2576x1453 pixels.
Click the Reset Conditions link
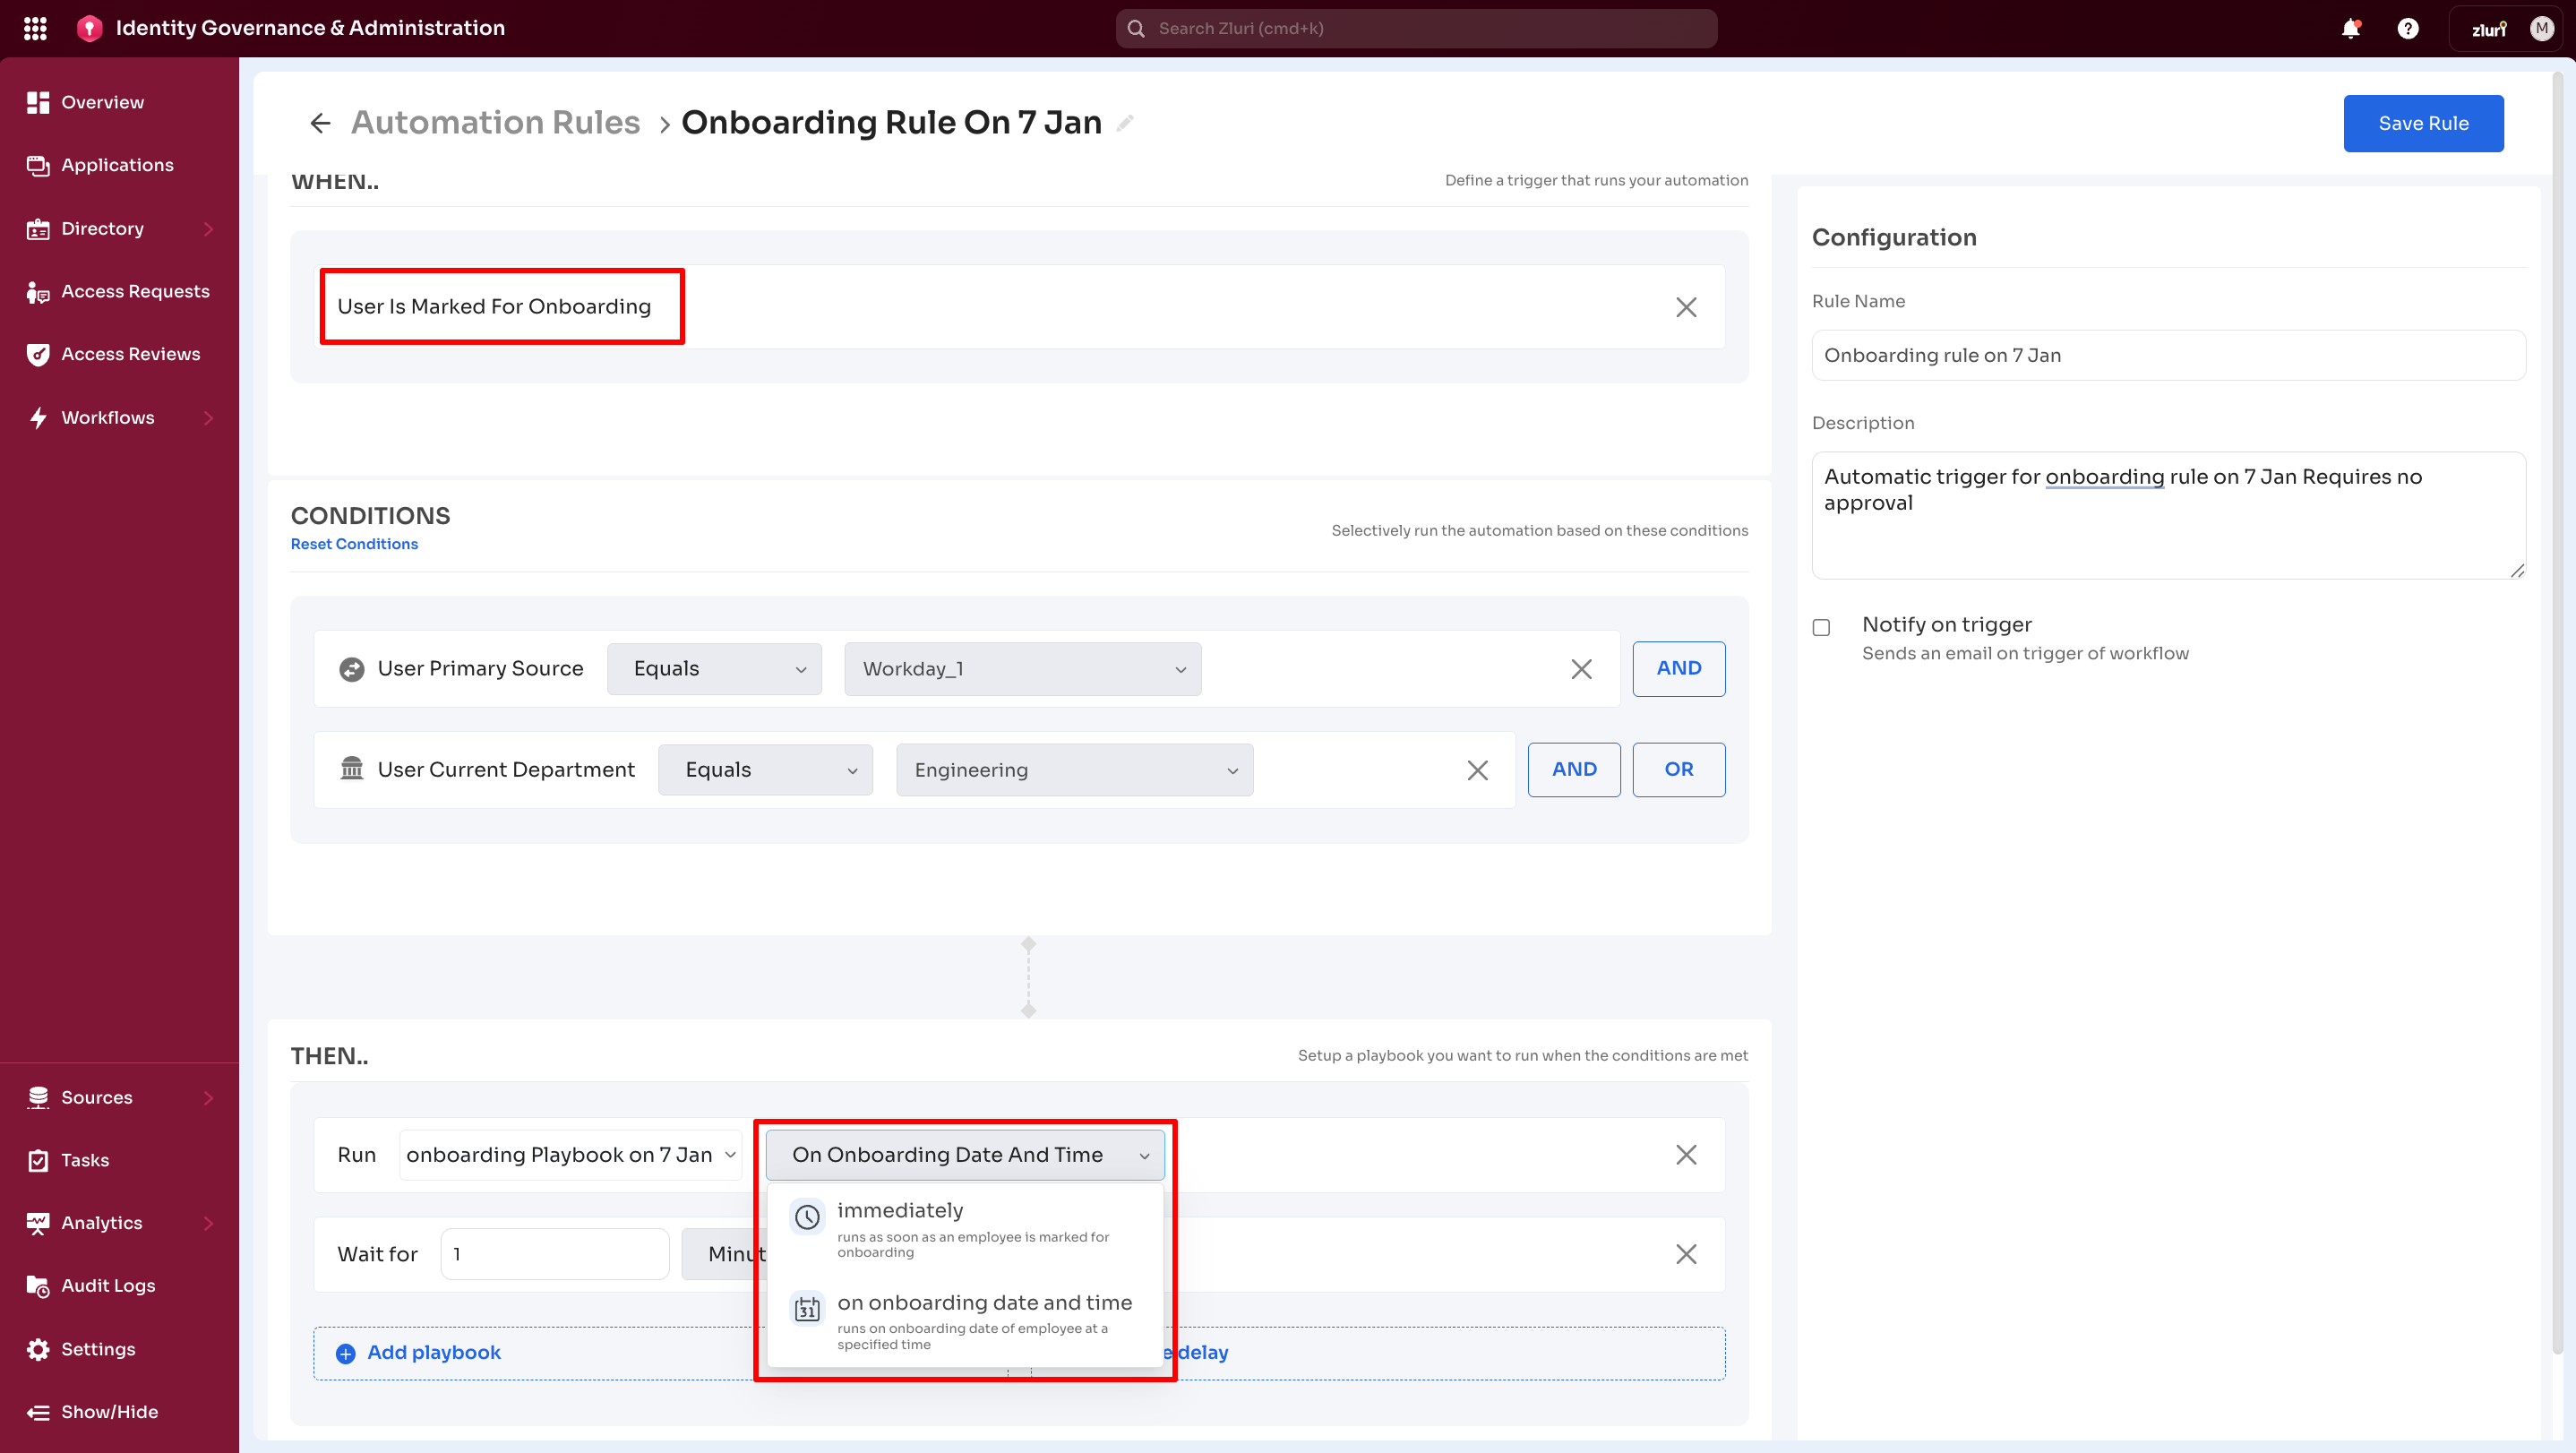tap(354, 543)
